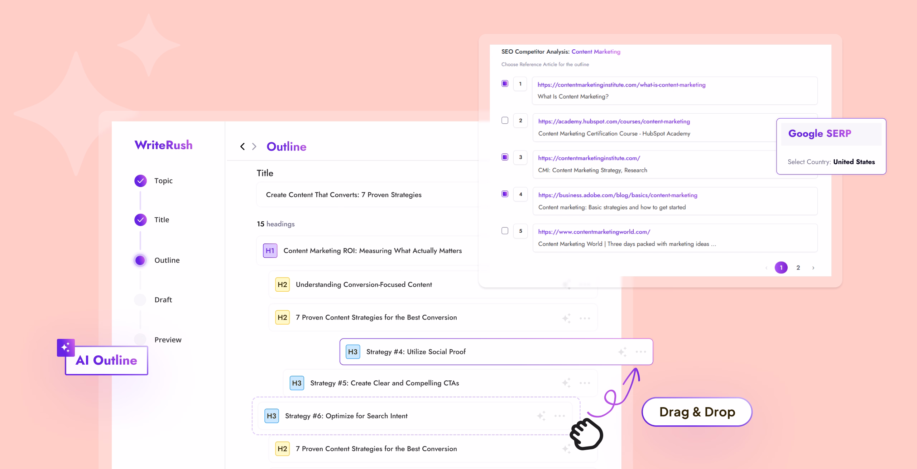This screenshot has width=917, height=469.
Task: Open the business.adobe.com blog link
Action: (x=618, y=195)
